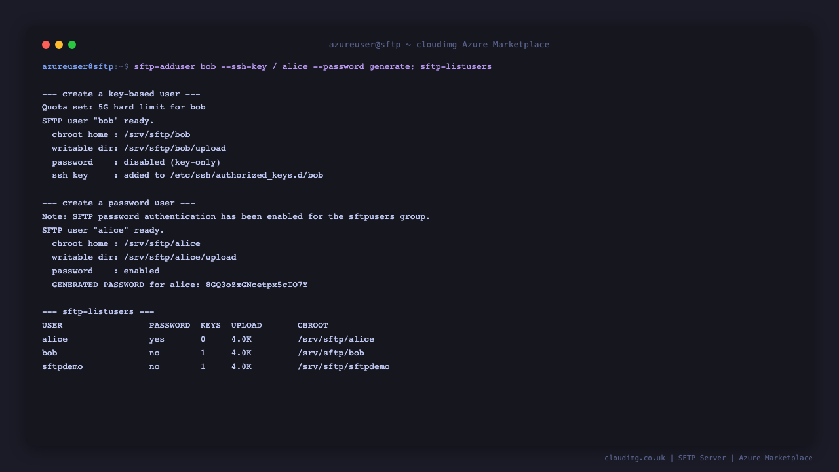Click the 'yes' password value for alice
This screenshot has width=839, height=472.
(x=157, y=339)
